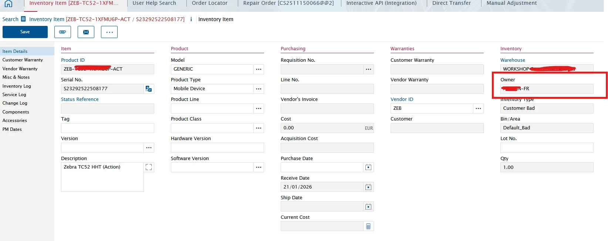The width and height of the screenshot is (608, 241).
Task: Click the home icon
Action: tap(8, 4)
